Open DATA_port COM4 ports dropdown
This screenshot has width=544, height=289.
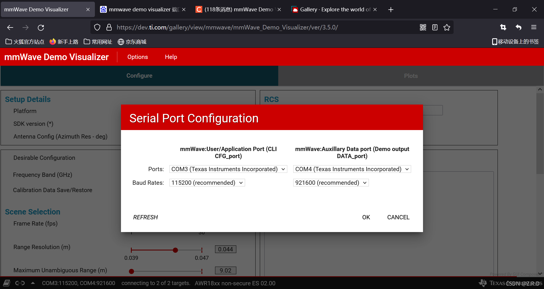click(x=352, y=169)
